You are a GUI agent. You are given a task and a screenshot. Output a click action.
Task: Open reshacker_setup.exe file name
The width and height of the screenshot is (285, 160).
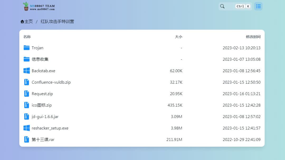tap(50, 128)
